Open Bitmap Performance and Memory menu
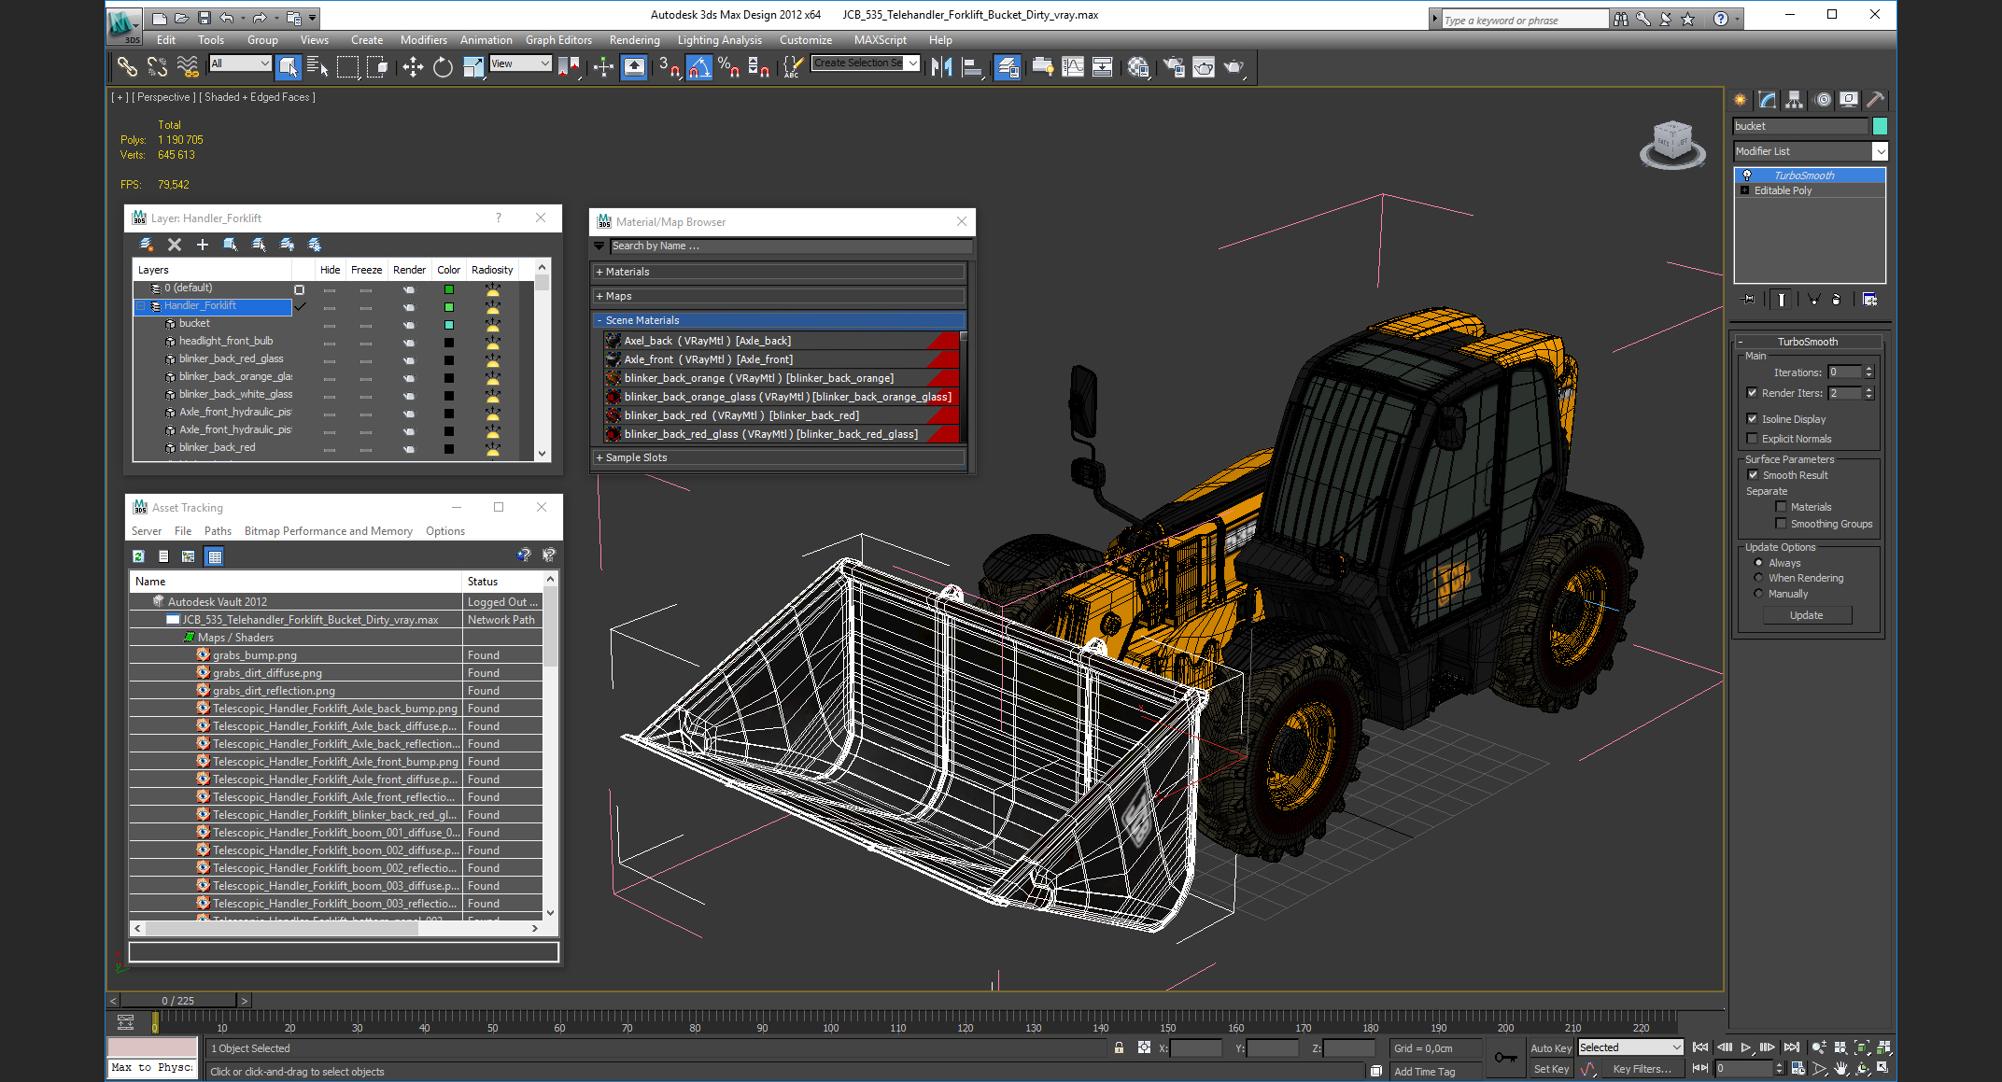 [328, 531]
